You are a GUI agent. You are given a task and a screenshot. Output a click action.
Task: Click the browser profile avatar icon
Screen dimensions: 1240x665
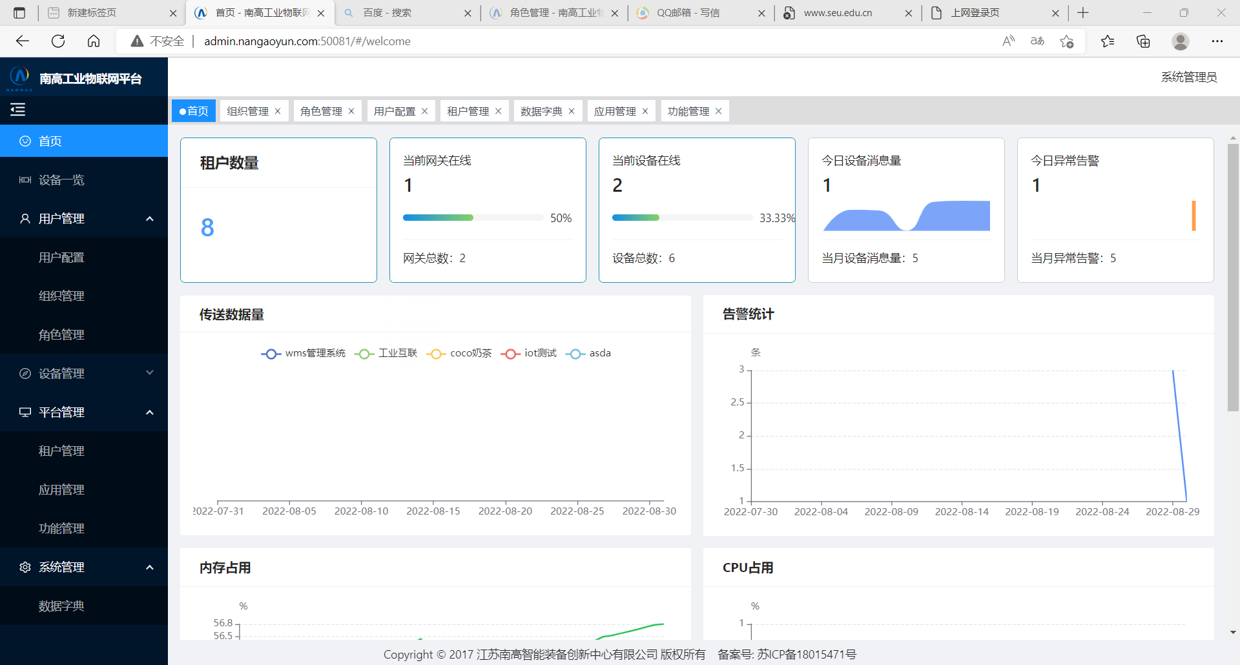coord(1180,41)
